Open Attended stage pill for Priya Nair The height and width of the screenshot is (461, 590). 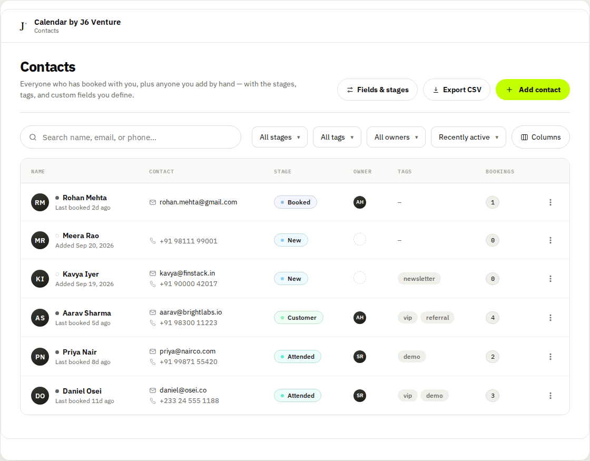click(297, 356)
